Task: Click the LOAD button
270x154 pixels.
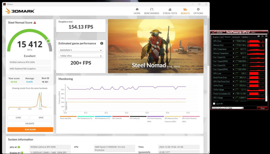Action: [x=18, y=118]
